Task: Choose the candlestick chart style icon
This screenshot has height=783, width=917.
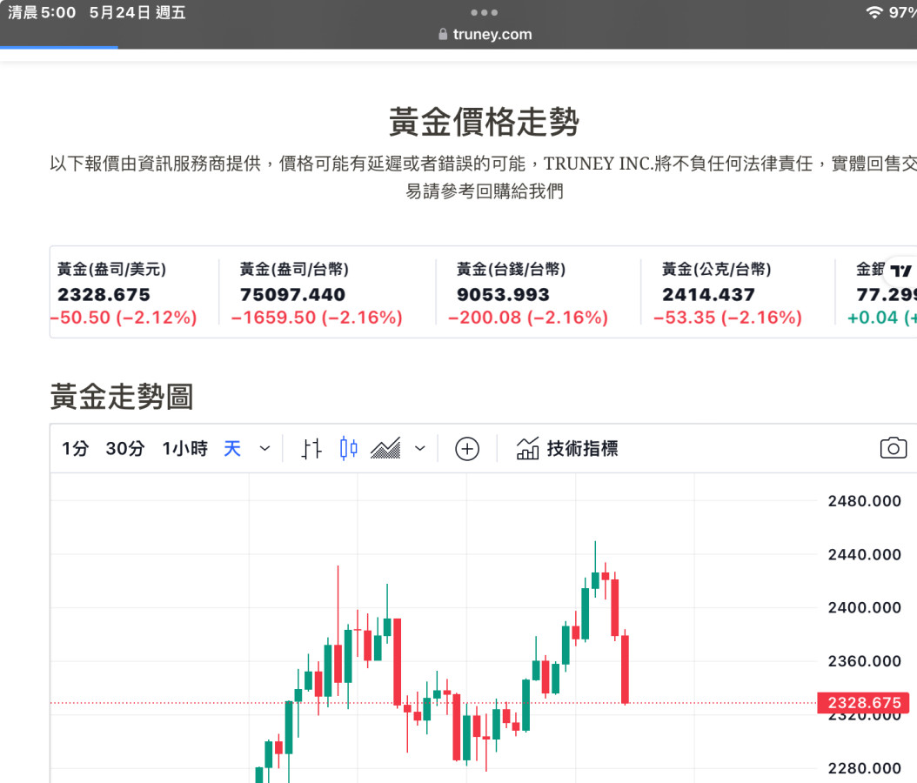Action: (349, 449)
